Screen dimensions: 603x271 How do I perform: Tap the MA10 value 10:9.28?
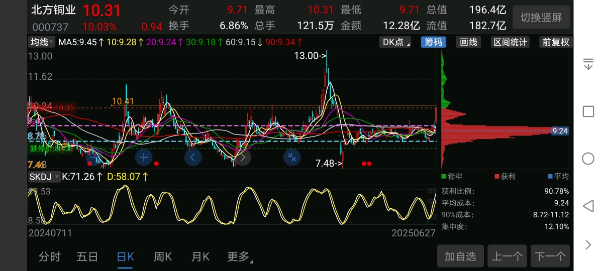[125, 42]
